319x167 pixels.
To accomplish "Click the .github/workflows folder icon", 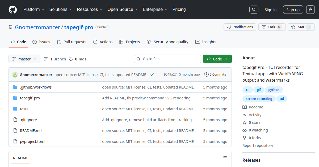I will [15, 87].
